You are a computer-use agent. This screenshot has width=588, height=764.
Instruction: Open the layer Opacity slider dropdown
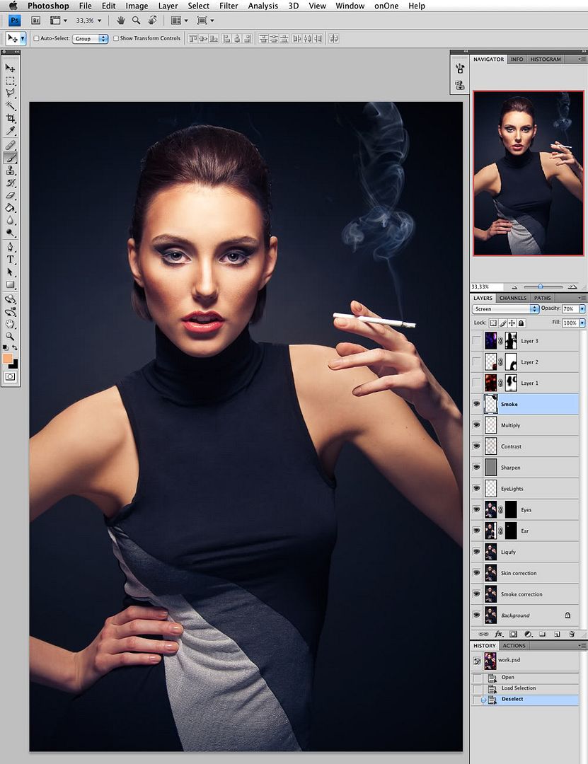[x=582, y=309]
